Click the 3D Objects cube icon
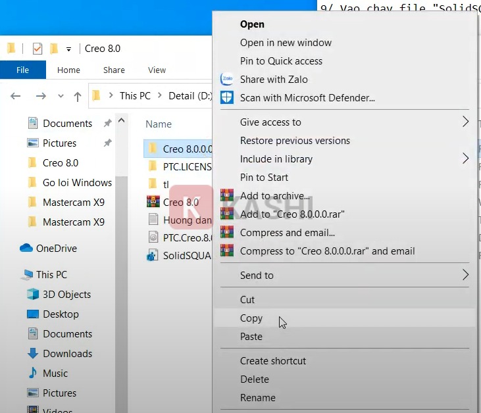 coord(33,294)
